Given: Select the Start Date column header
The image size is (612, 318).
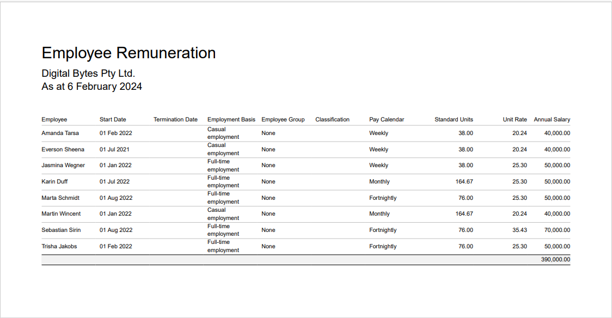Looking at the screenshot, I should coord(113,120).
